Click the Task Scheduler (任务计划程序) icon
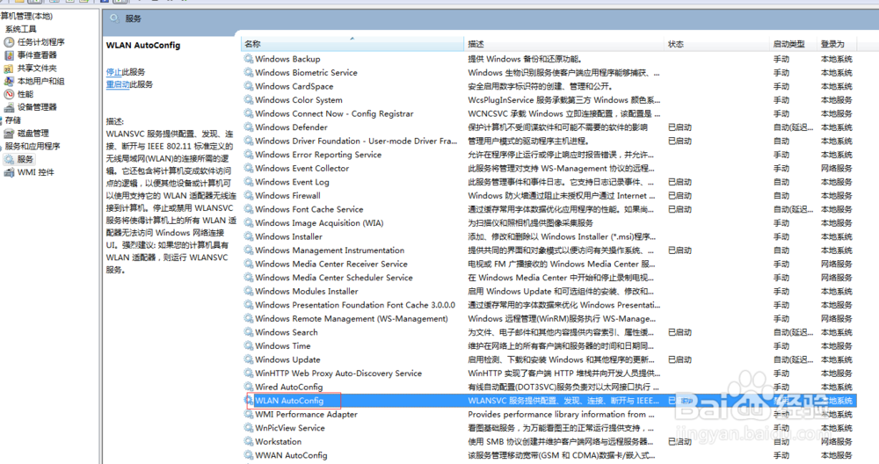The image size is (879, 464). [x=9, y=42]
